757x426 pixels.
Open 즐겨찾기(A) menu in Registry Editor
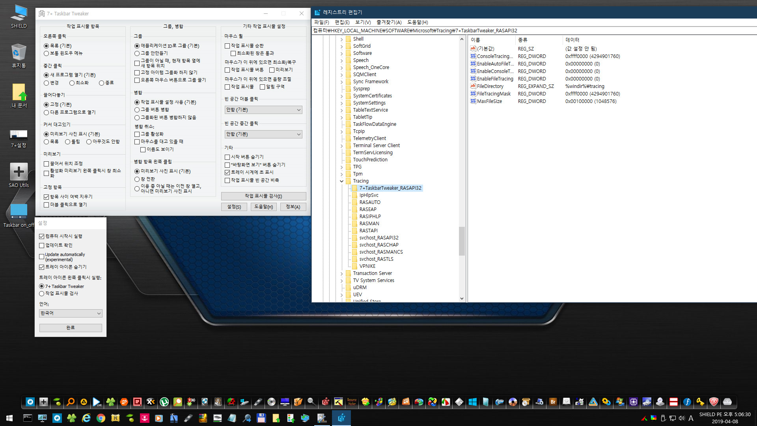(389, 22)
